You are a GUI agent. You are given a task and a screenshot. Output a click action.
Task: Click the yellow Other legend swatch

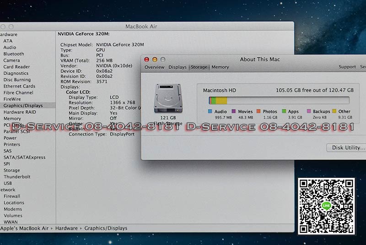pyautogui.click(x=334, y=111)
